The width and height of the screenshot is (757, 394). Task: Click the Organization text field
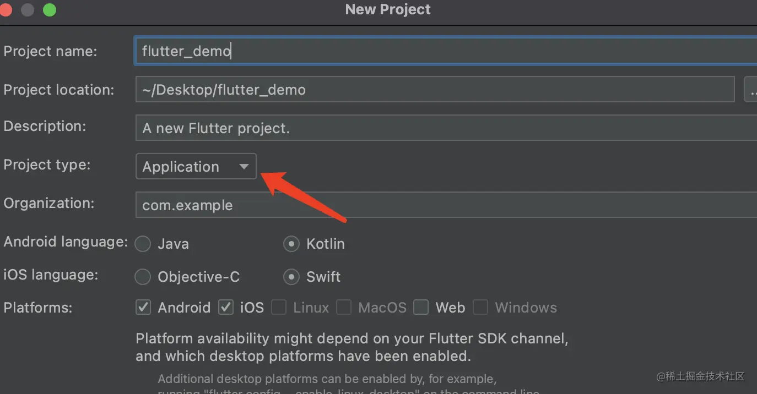point(441,205)
